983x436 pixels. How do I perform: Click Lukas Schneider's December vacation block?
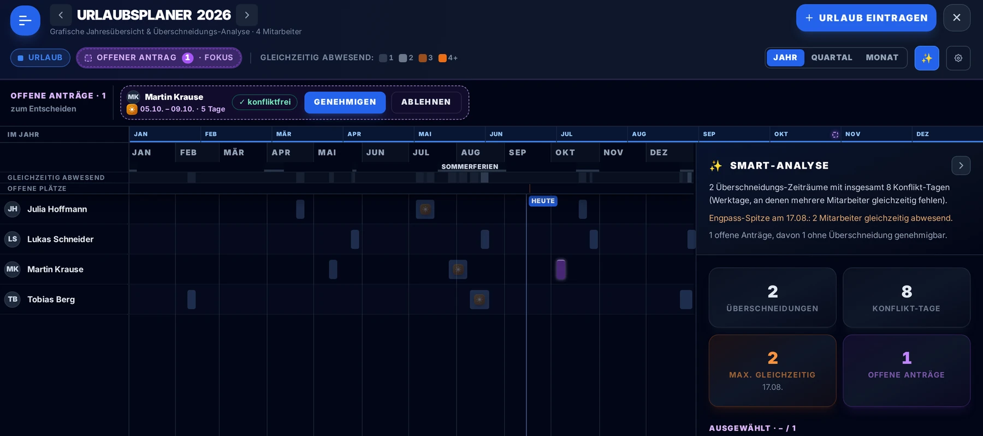point(691,240)
